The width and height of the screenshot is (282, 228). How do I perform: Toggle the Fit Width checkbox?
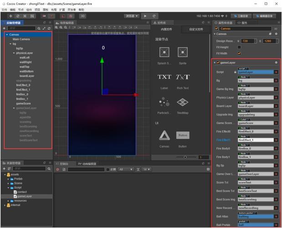pyautogui.click(x=239, y=53)
